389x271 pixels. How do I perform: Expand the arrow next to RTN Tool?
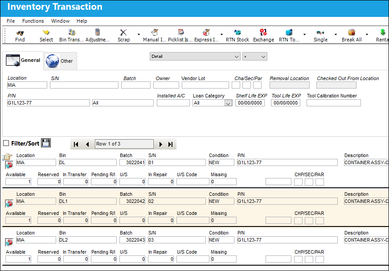[304, 35]
